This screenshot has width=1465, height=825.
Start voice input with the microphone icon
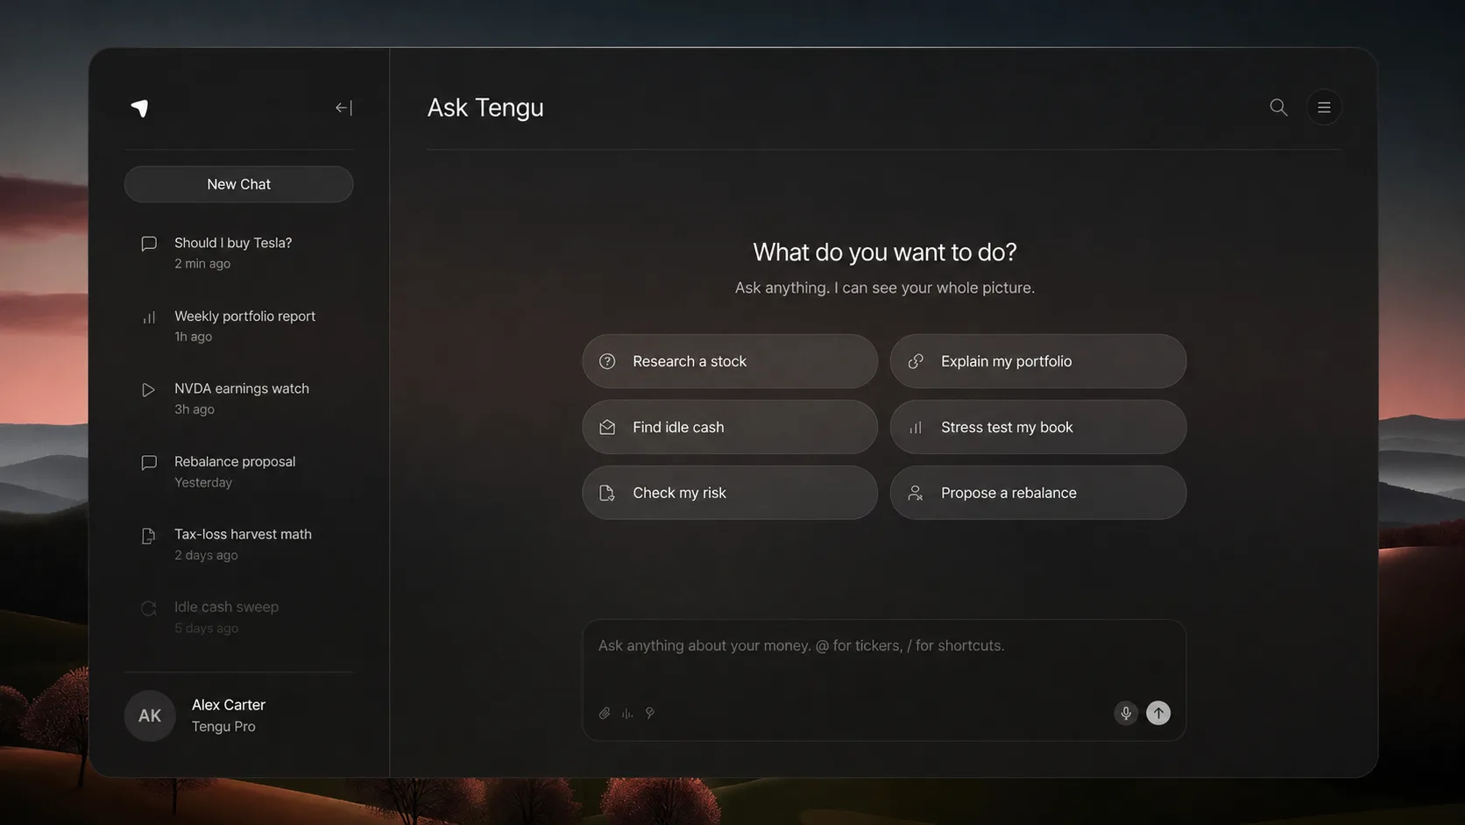pos(1126,713)
